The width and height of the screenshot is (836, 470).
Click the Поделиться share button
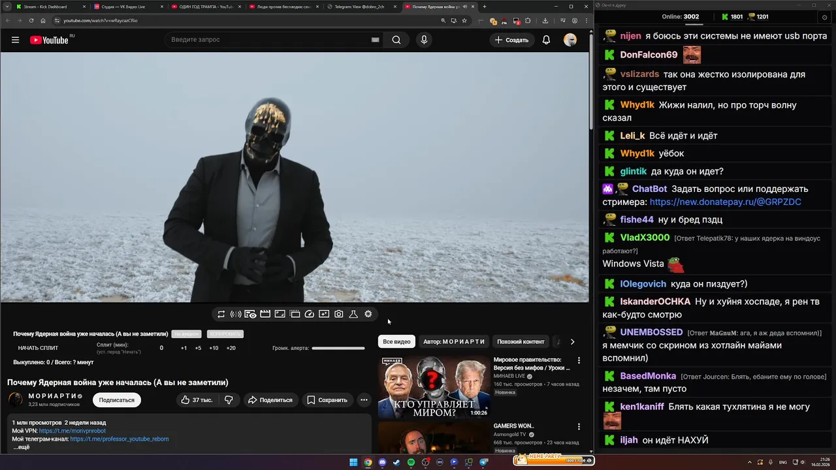click(x=270, y=400)
